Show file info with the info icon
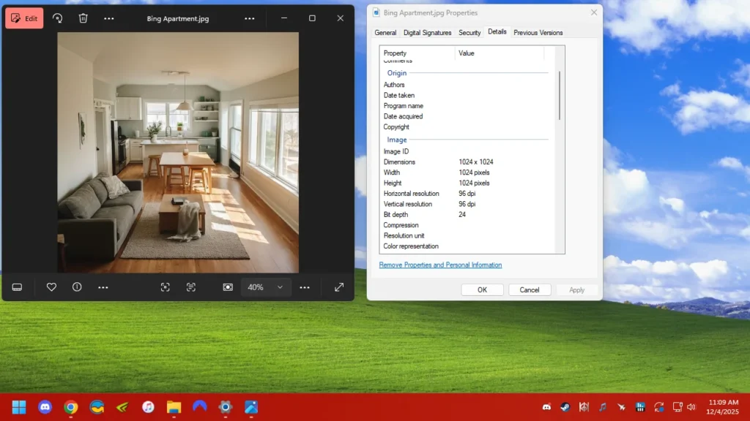750x421 pixels. tap(77, 287)
